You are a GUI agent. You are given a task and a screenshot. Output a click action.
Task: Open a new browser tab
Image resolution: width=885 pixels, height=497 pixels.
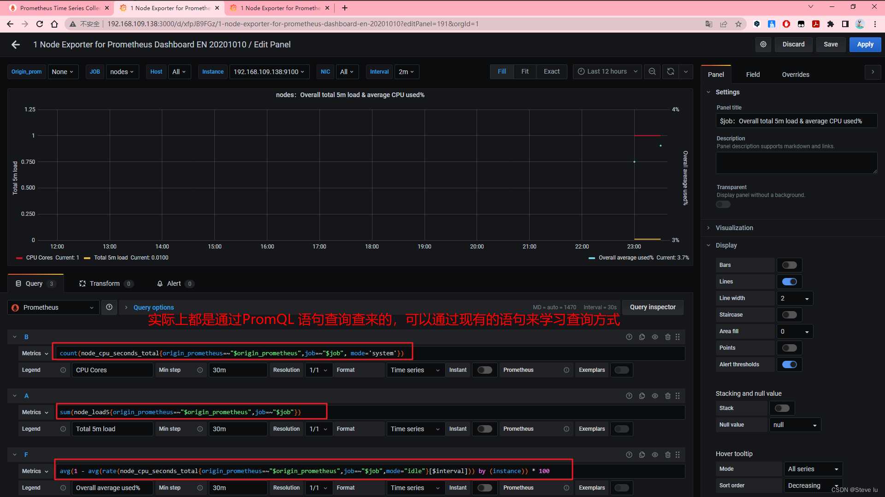[345, 8]
